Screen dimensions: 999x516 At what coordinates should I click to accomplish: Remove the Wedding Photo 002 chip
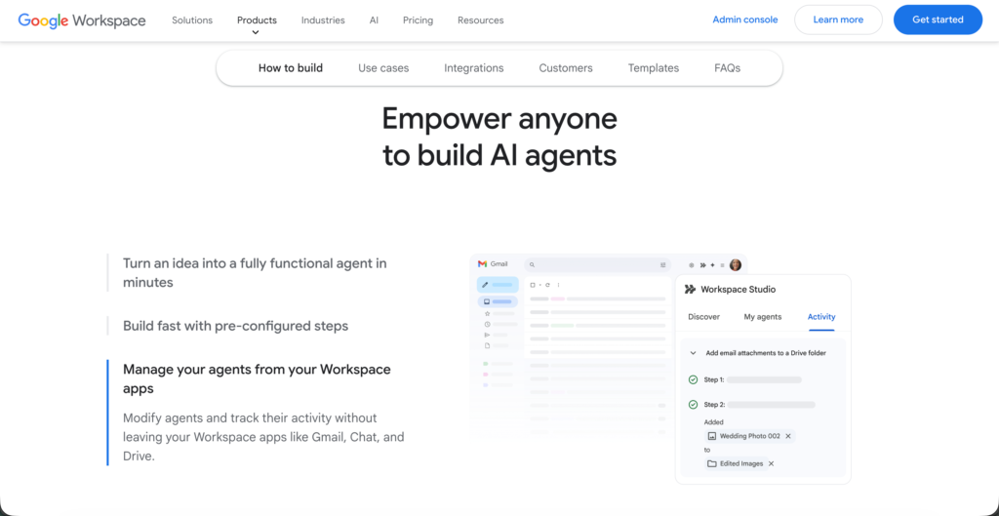788,436
